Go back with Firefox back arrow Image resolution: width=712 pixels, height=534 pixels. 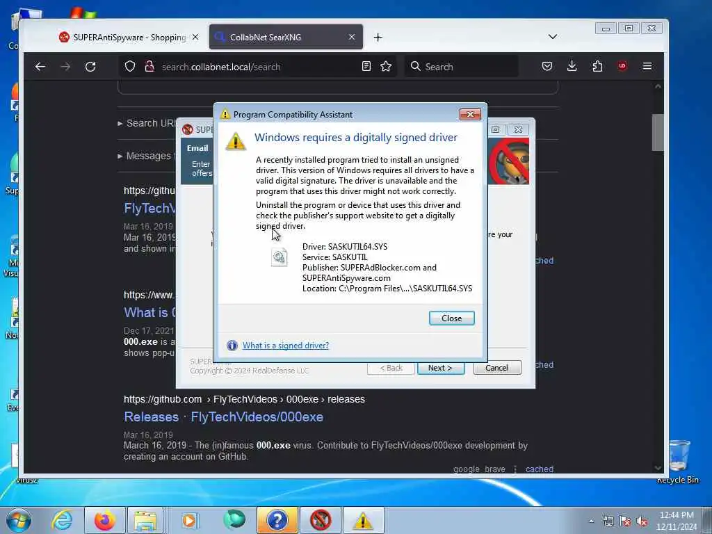pos(40,67)
